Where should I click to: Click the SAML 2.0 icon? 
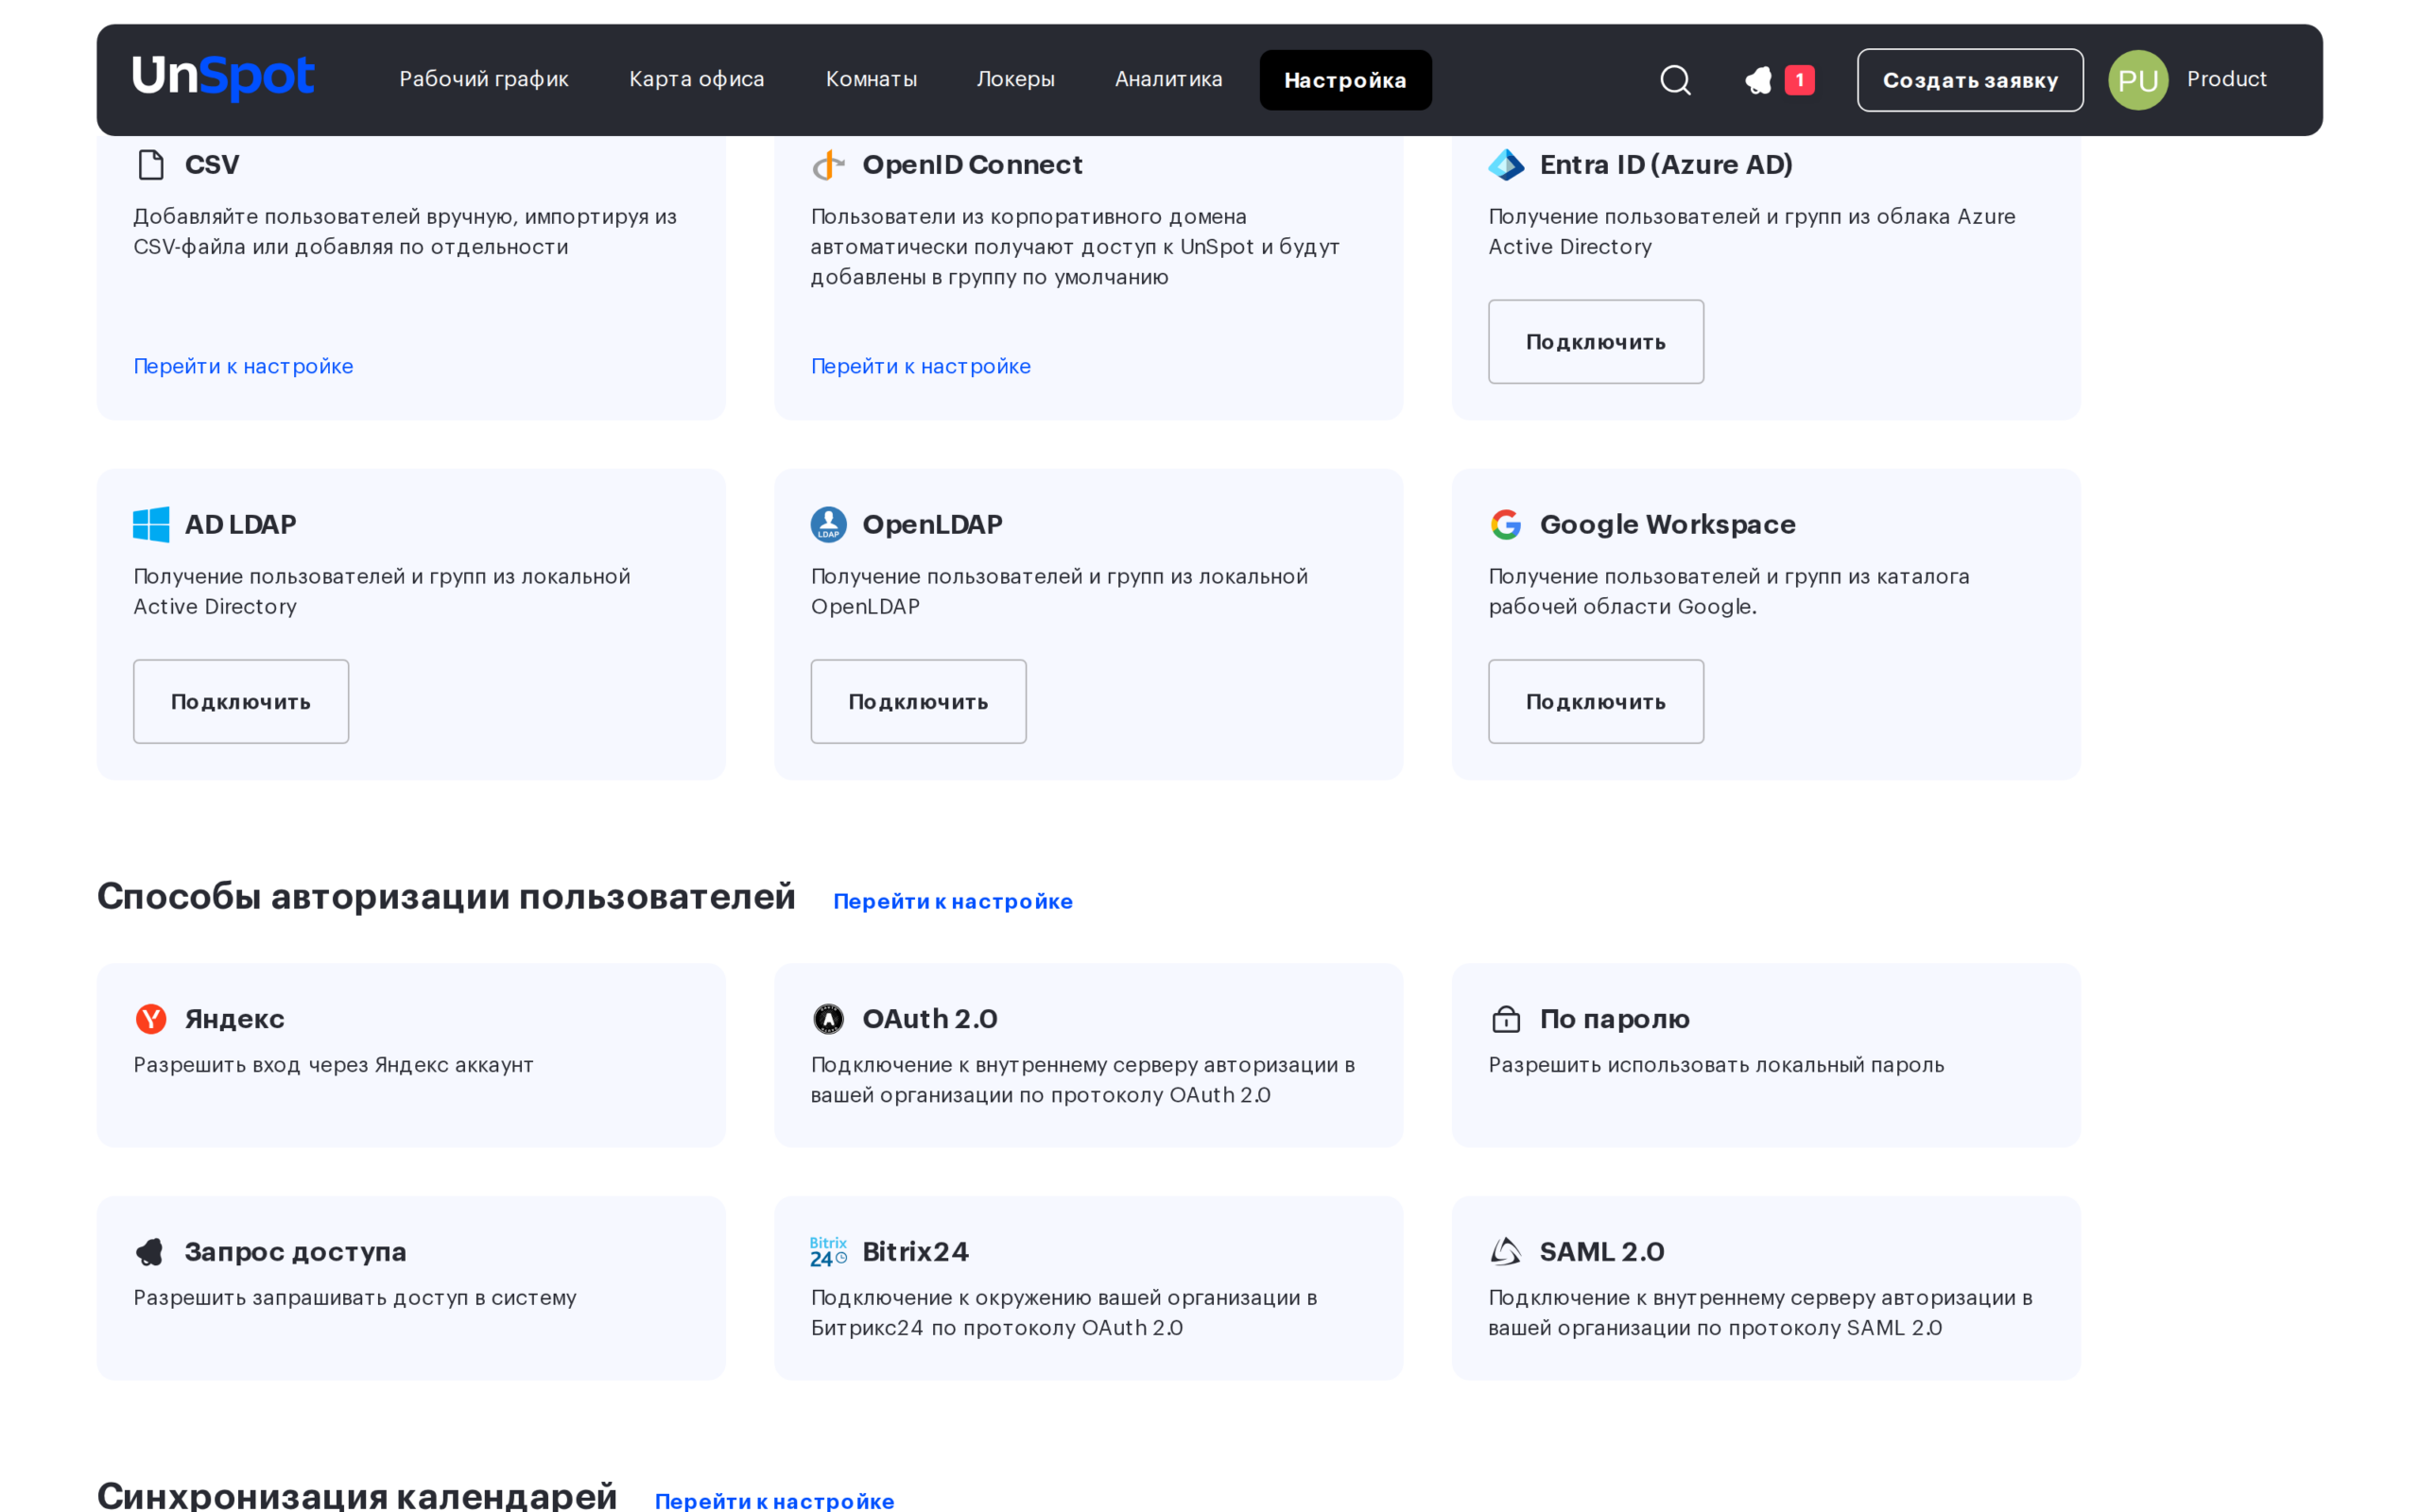pyautogui.click(x=1506, y=1251)
